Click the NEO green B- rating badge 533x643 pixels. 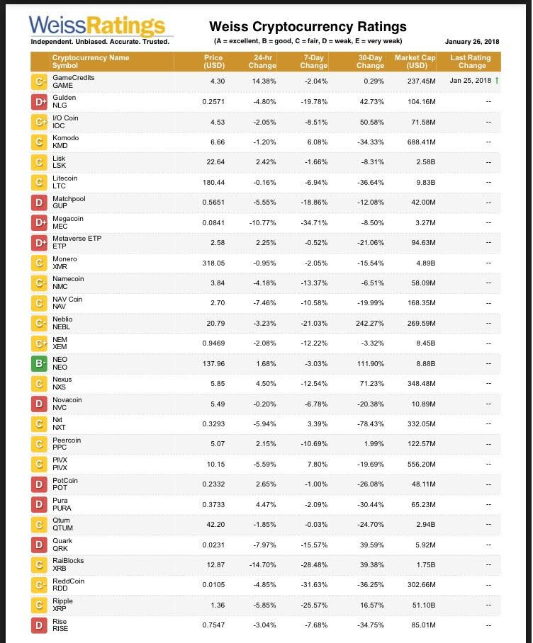coord(40,364)
